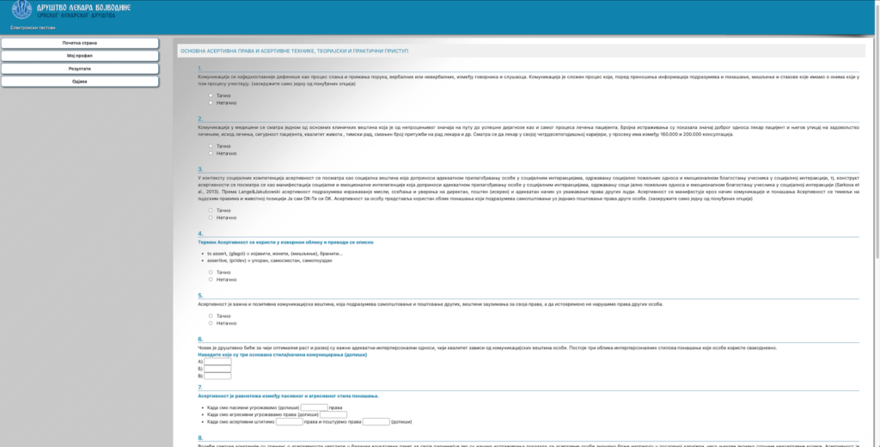Select Нетачно for question 4
The height and width of the screenshot is (447, 880).
(211, 279)
